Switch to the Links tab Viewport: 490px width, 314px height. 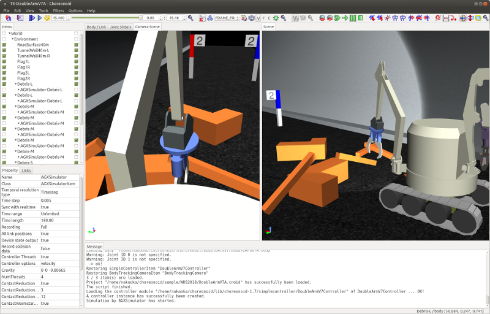pyautogui.click(x=26, y=170)
